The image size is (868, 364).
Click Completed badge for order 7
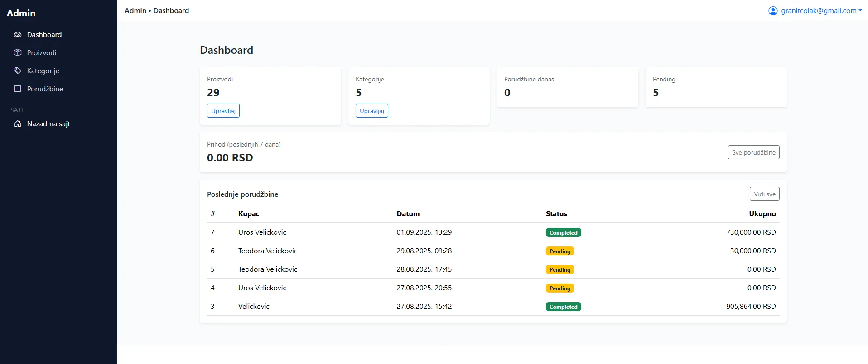[x=563, y=232]
